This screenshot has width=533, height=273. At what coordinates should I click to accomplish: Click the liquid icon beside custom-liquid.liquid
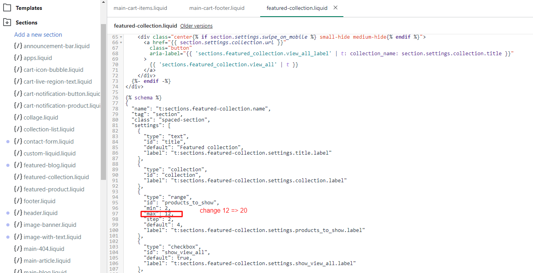(x=18, y=153)
